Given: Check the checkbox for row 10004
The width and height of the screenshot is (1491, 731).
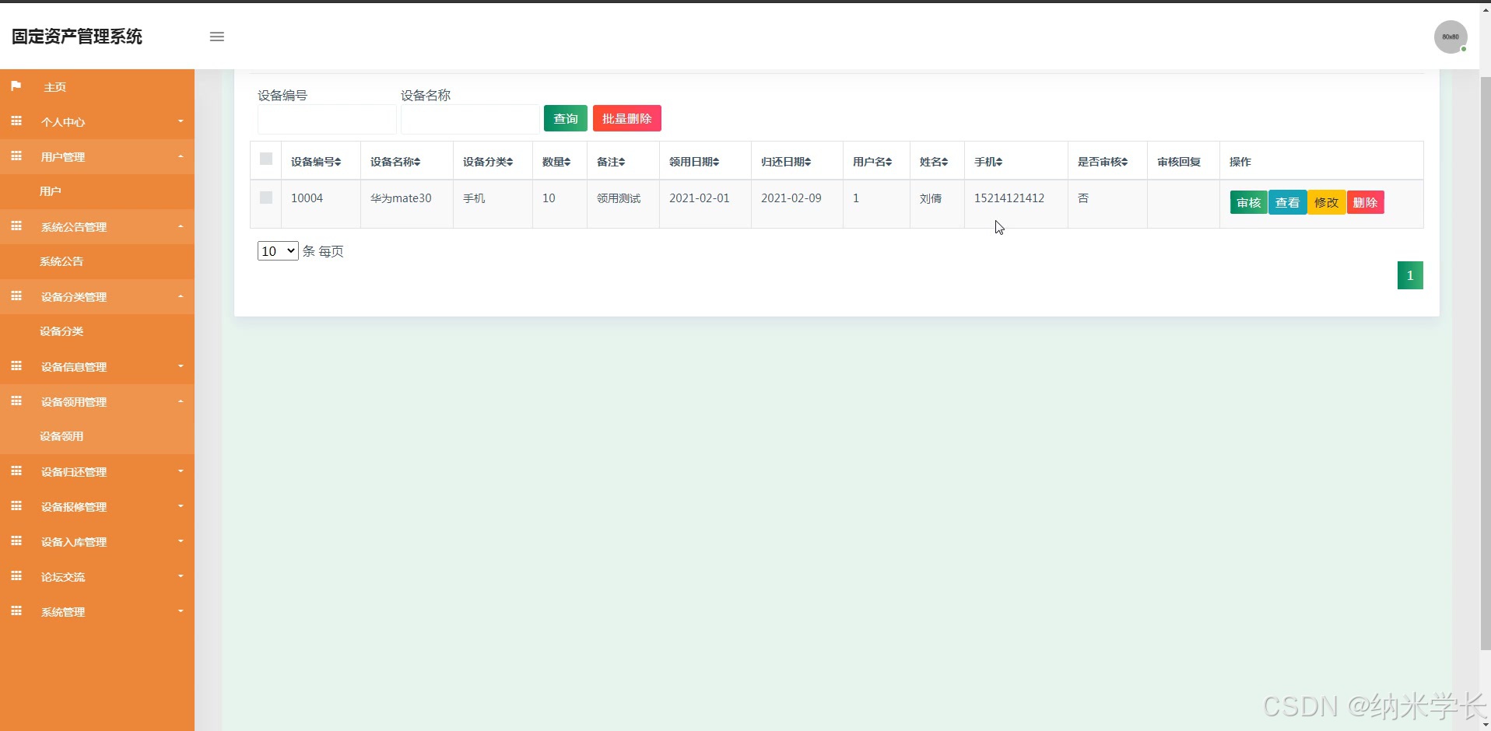Looking at the screenshot, I should [x=266, y=198].
